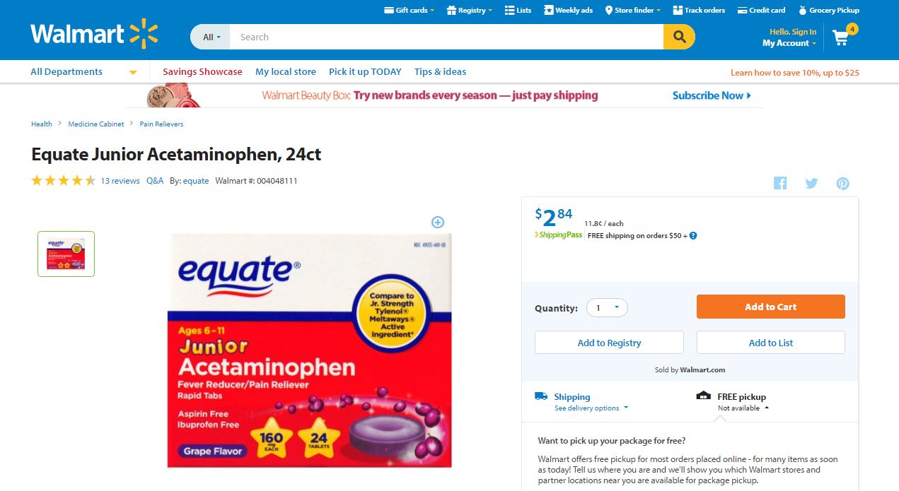Screen dimensions: 899x491
Task: Share product on Facebook icon
Action: (x=780, y=183)
